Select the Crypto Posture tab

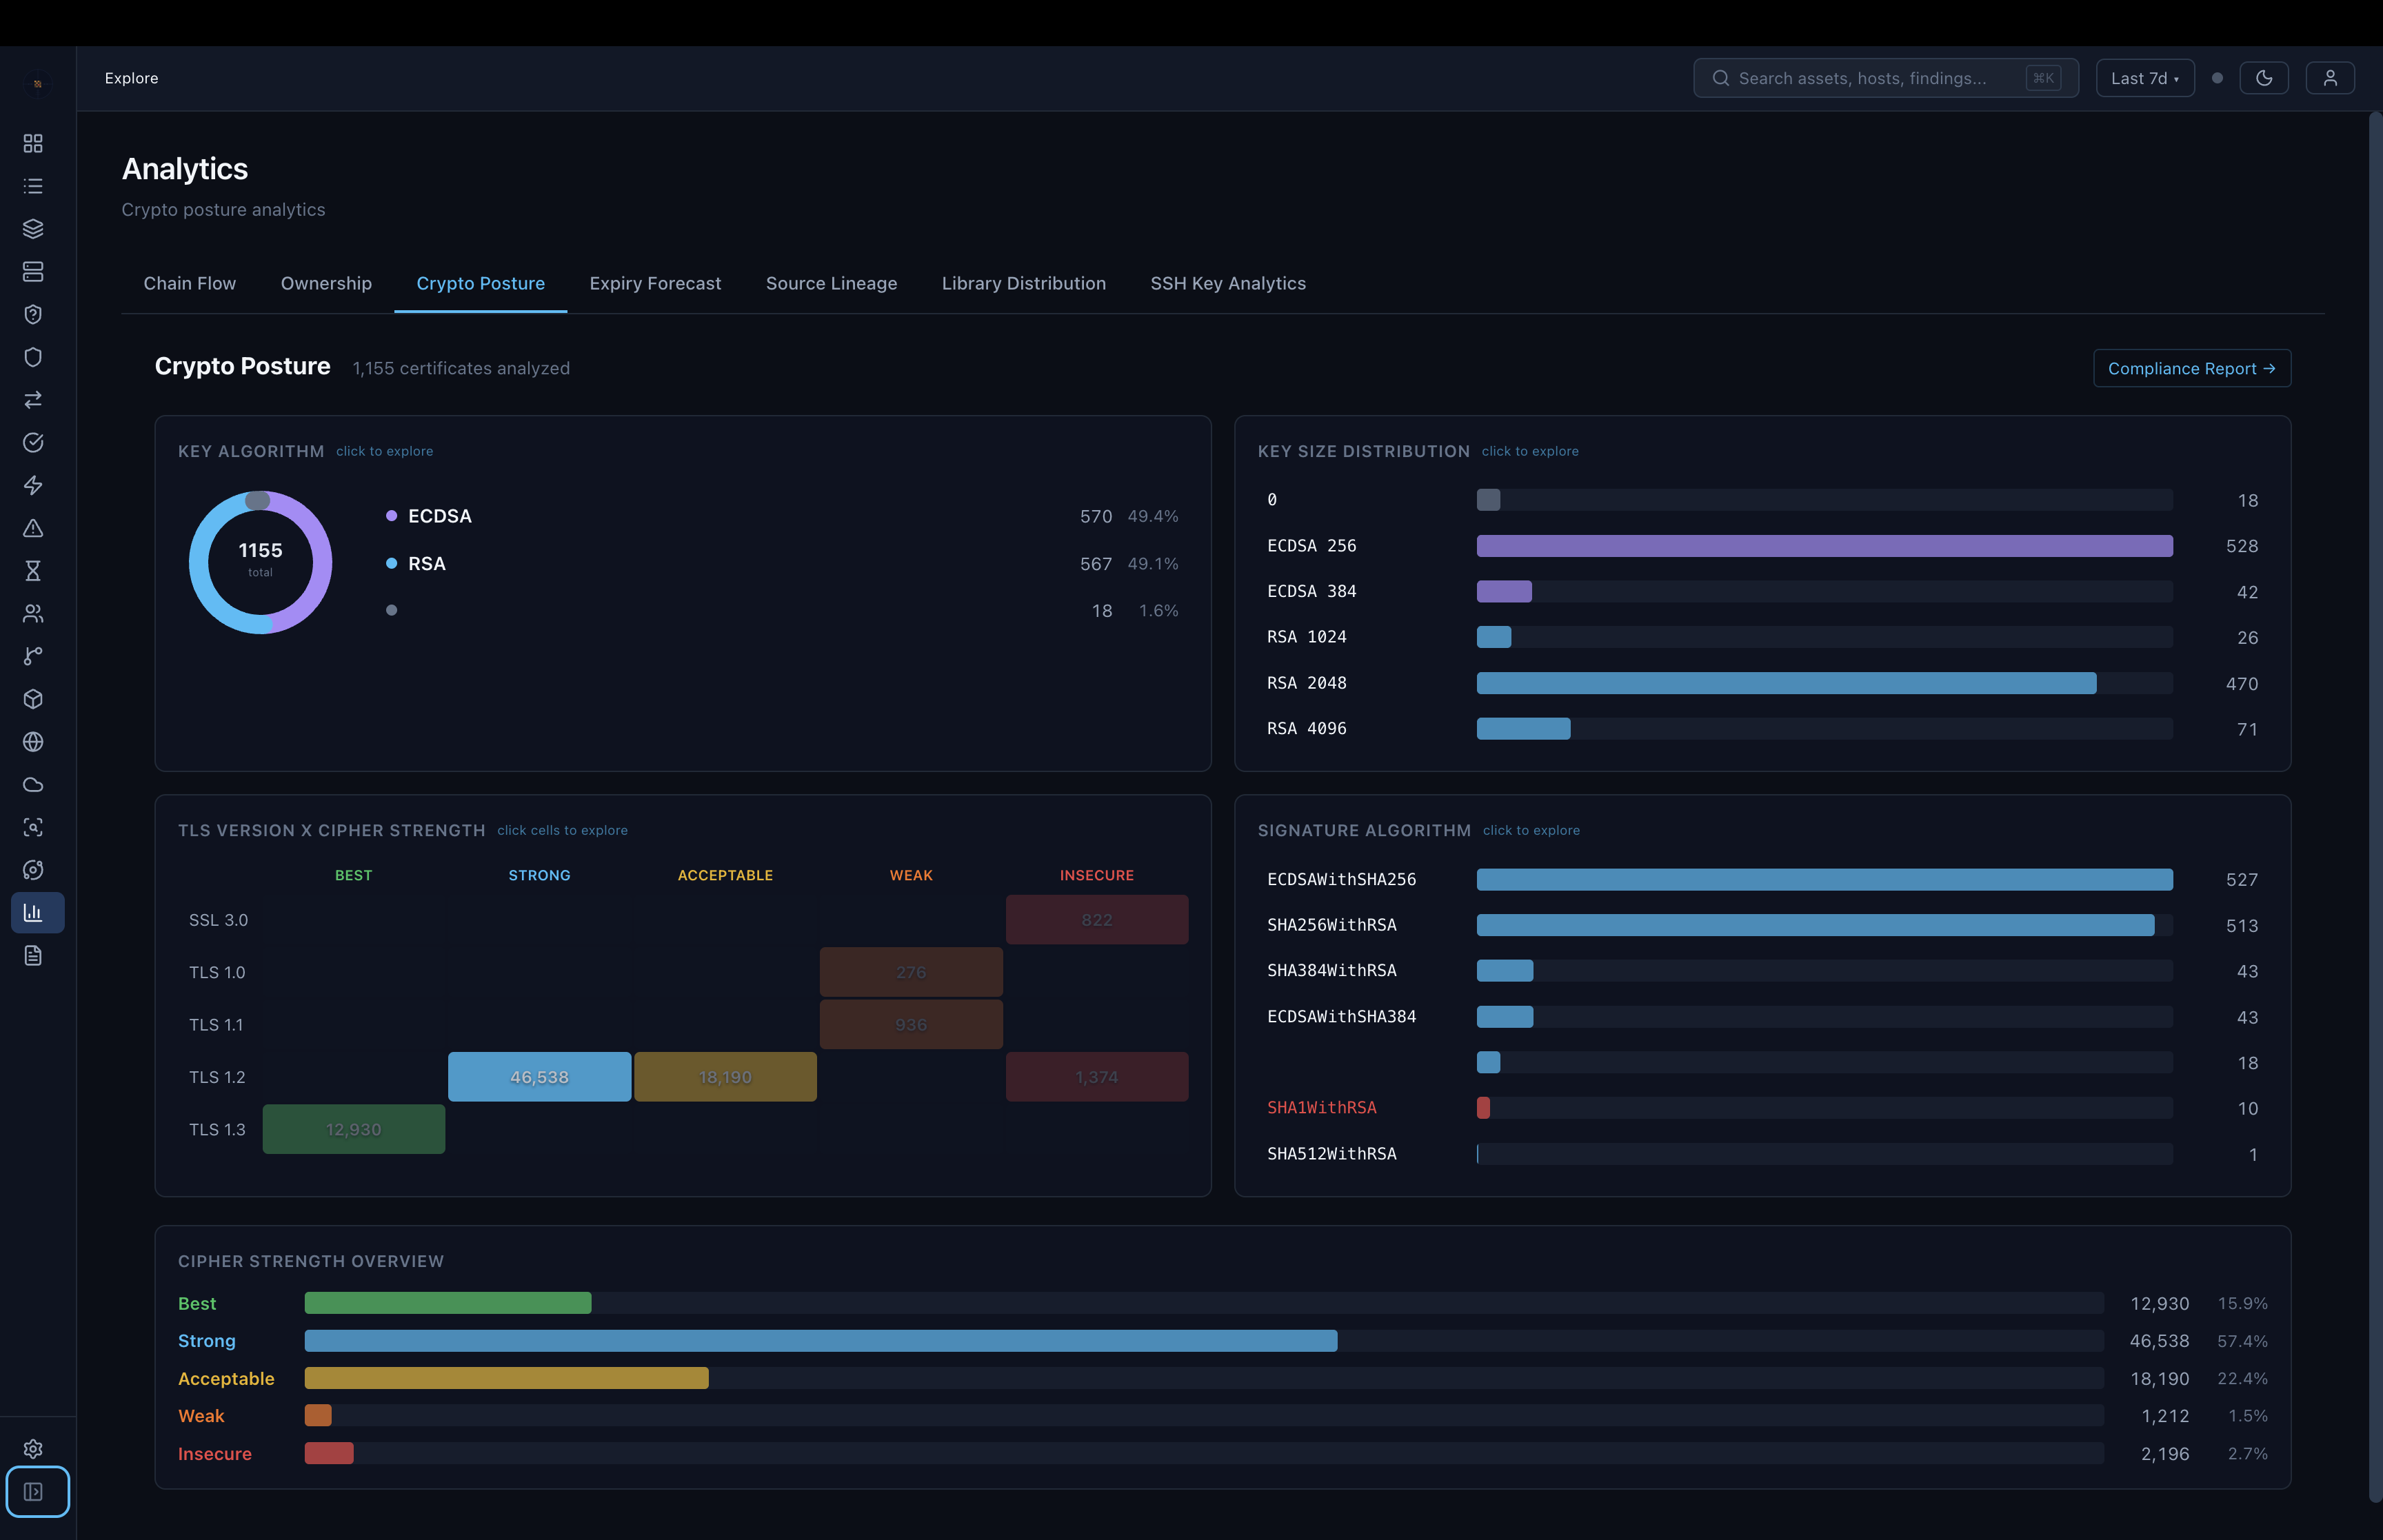[481, 283]
